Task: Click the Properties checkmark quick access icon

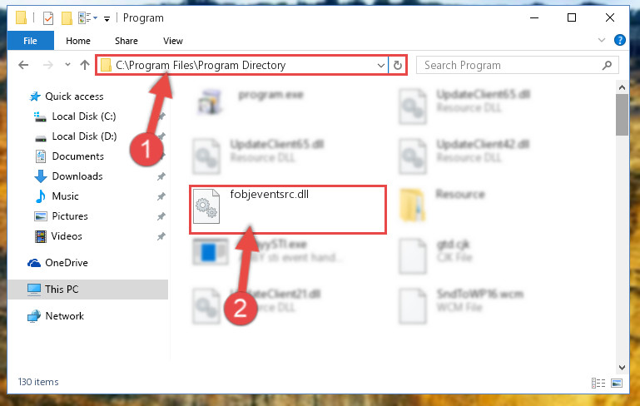Action: coord(48,18)
